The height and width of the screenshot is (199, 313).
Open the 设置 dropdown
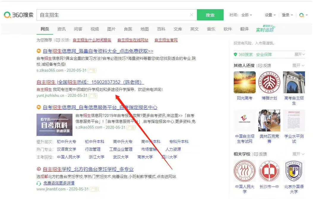[x=270, y=15]
